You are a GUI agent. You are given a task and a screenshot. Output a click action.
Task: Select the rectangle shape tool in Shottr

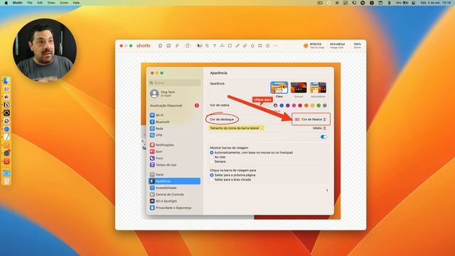230,46
